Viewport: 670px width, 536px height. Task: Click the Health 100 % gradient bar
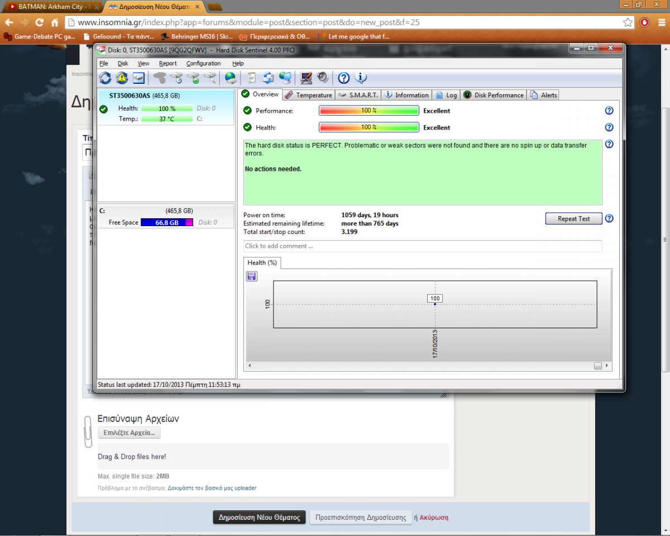pyautogui.click(x=368, y=127)
